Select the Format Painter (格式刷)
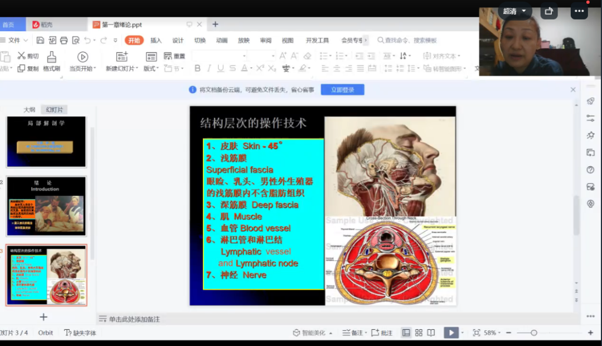This screenshot has width=602, height=346. [51, 62]
